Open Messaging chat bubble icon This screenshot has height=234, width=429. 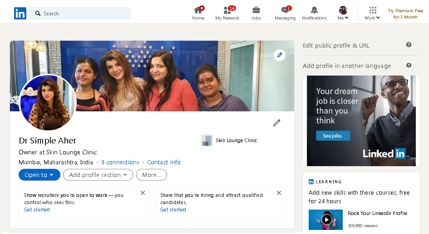coord(285,10)
